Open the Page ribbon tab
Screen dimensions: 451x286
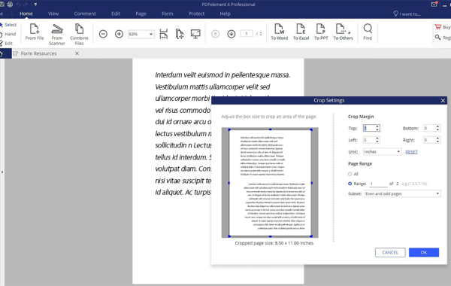tap(141, 14)
